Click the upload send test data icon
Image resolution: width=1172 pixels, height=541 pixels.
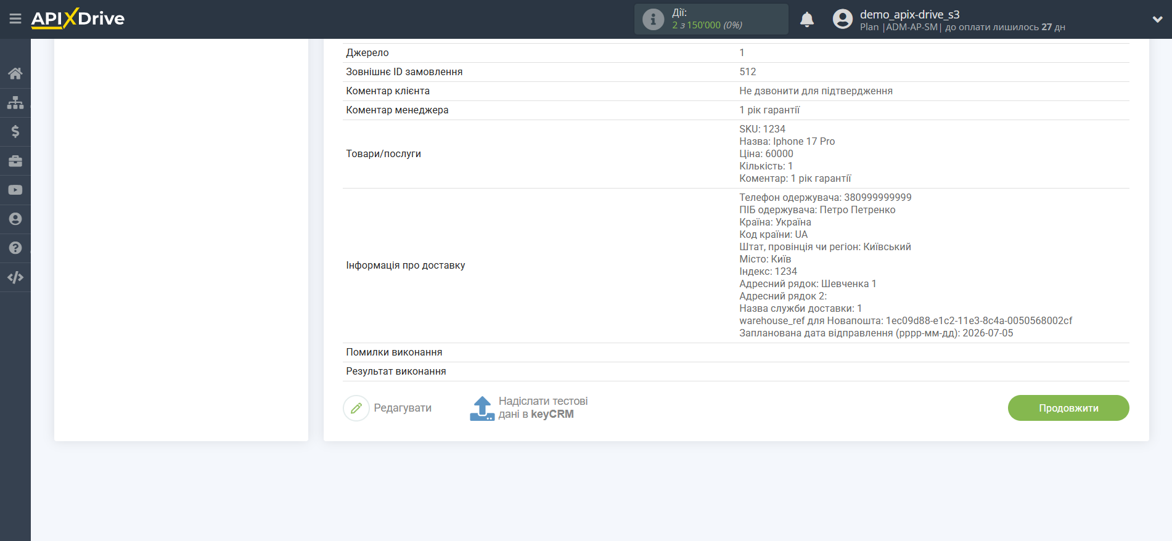point(482,408)
